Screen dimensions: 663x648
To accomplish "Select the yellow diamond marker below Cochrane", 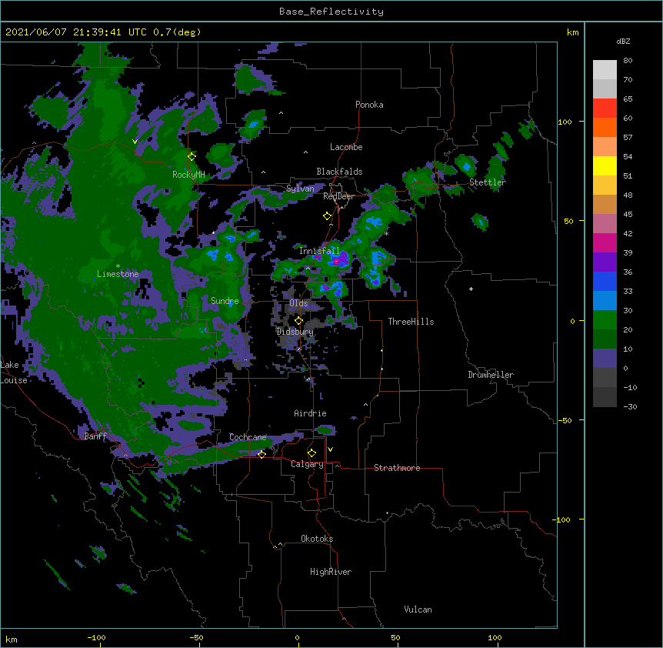I will (x=262, y=454).
